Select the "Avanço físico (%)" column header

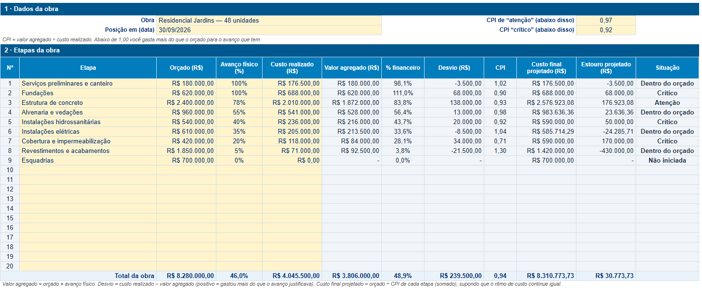(239, 68)
